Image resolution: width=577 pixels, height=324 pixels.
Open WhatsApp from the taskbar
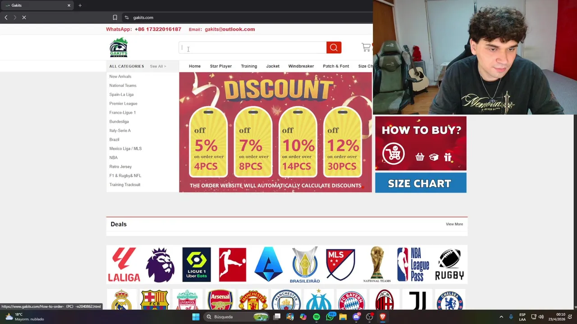coord(330,317)
